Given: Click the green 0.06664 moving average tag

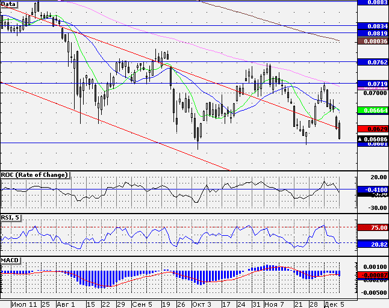Looking at the screenshot, I should coord(373,110).
